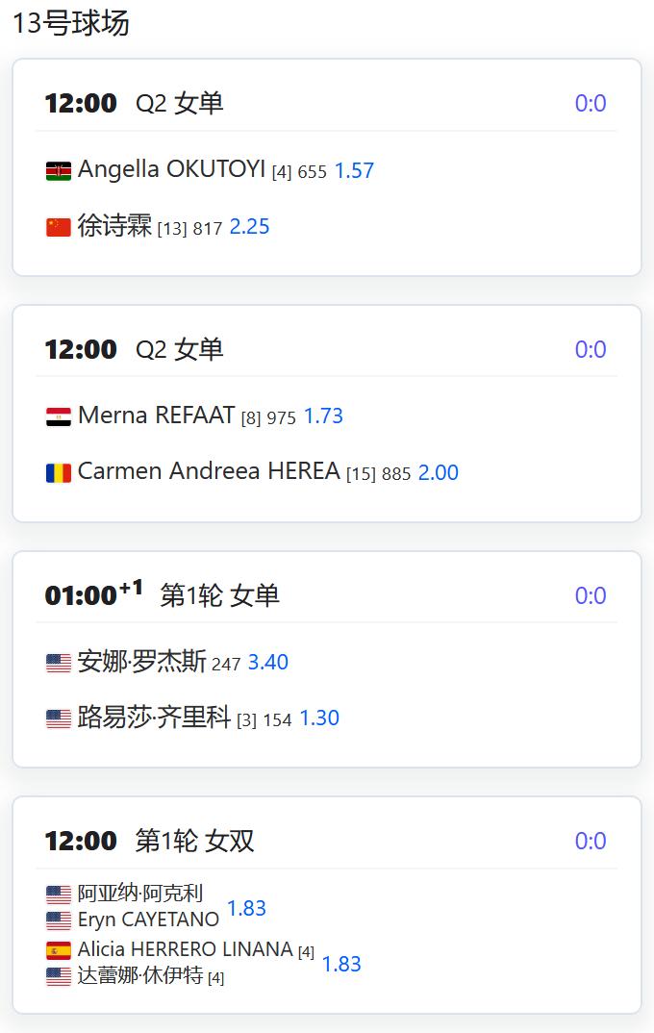The height and width of the screenshot is (1033, 654).
Task: Open player name 达蕾娜·休伊特
Action: tap(140, 975)
